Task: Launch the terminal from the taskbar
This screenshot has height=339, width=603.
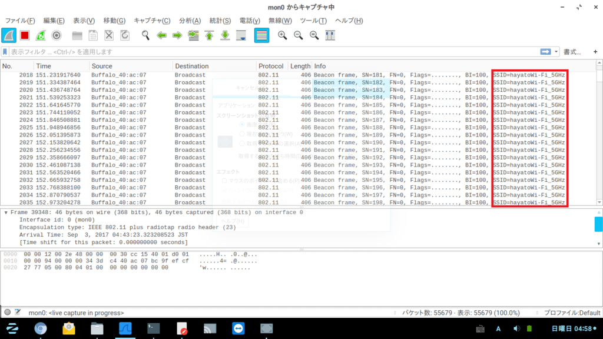Action: click(x=154, y=328)
